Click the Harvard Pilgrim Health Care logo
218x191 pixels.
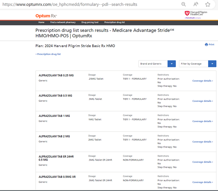[x=196, y=15]
